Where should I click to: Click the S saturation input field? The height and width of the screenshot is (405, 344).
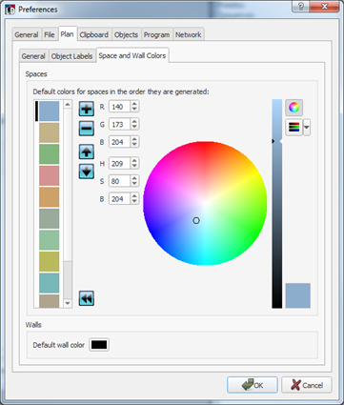[119, 181]
